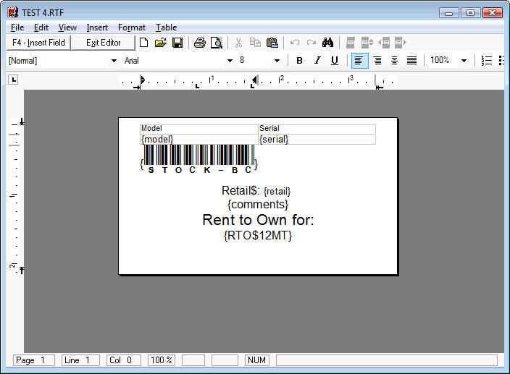Click the Find binoculars icon

pyautogui.click(x=327, y=43)
